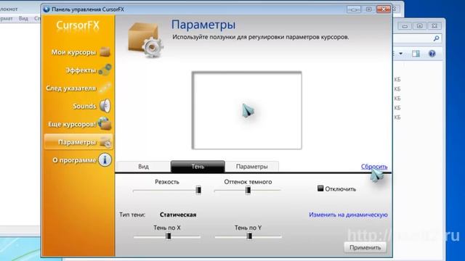Click Изменить на динамическую link
The height and width of the screenshot is (261, 465).
pyautogui.click(x=348, y=215)
